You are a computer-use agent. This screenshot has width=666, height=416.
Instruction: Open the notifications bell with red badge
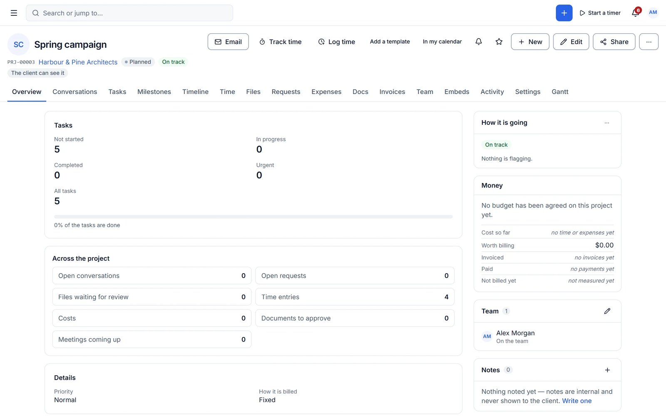tap(636, 12)
